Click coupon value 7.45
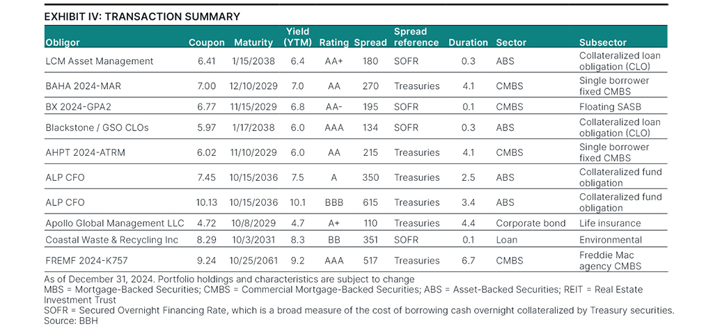Image resolution: width=713 pixels, height=331 pixels. (x=207, y=177)
